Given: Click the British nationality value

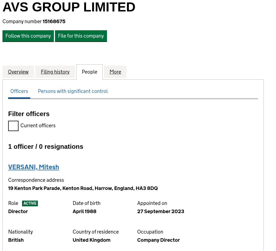Looking at the screenshot, I should click(16, 240).
